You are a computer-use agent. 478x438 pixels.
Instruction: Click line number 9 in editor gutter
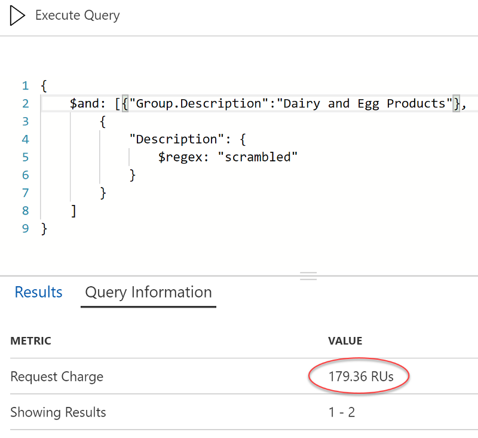pyautogui.click(x=25, y=229)
